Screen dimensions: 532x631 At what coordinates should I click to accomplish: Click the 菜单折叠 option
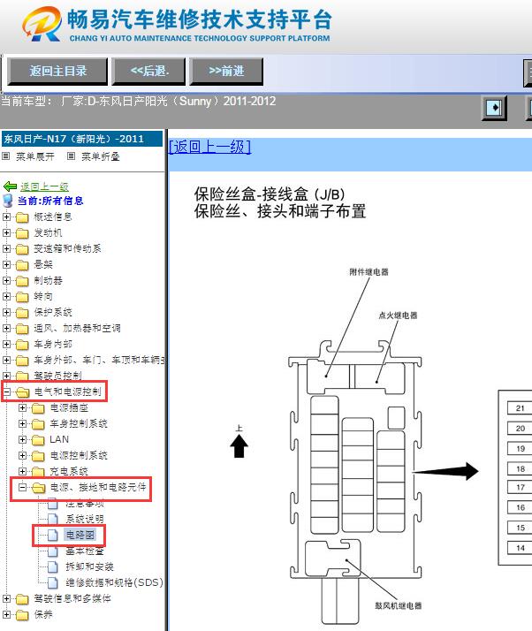pos(101,156)
